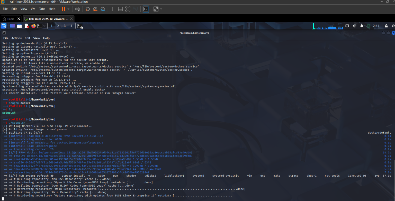Viewport: 395px width, 201px height.
Task: Revert the VM to its snapshot
Action: point(95,9)
